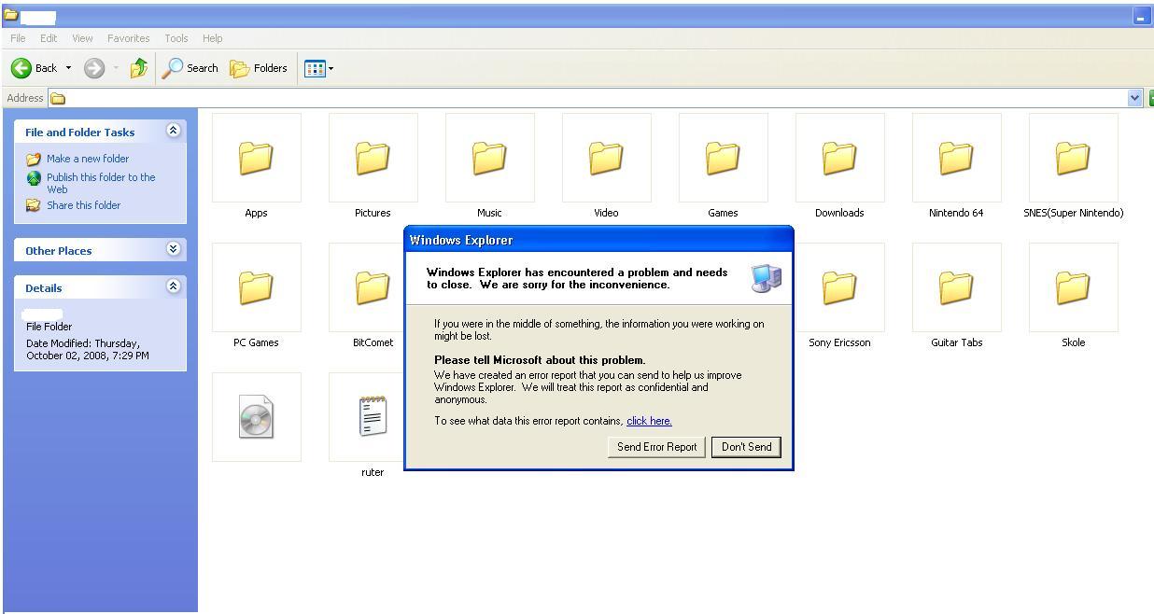Click the Search toolbar button
The width and height of the screenshot is (1154, 614).
190,68
